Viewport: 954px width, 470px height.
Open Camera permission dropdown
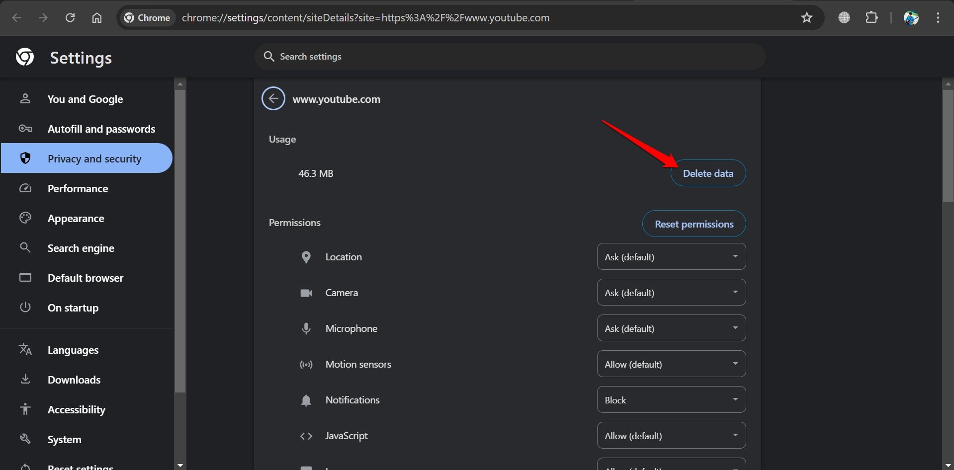(x=671, y=292)
